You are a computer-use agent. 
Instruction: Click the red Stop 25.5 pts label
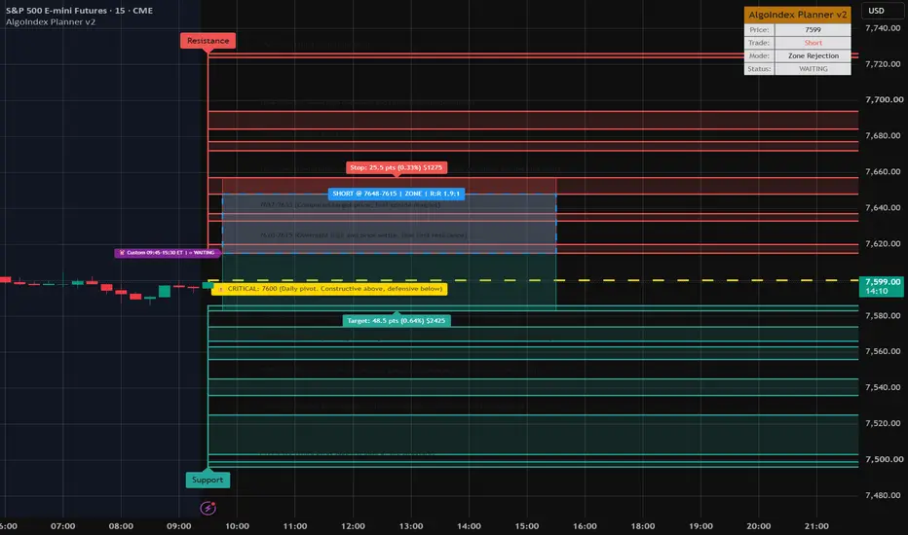(x=397, y=167)
